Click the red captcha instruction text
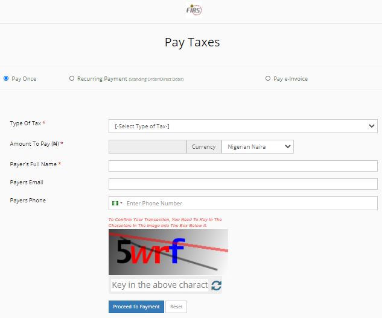The width and height of the screenshot is (382, 318). click(x=165, y=222)
